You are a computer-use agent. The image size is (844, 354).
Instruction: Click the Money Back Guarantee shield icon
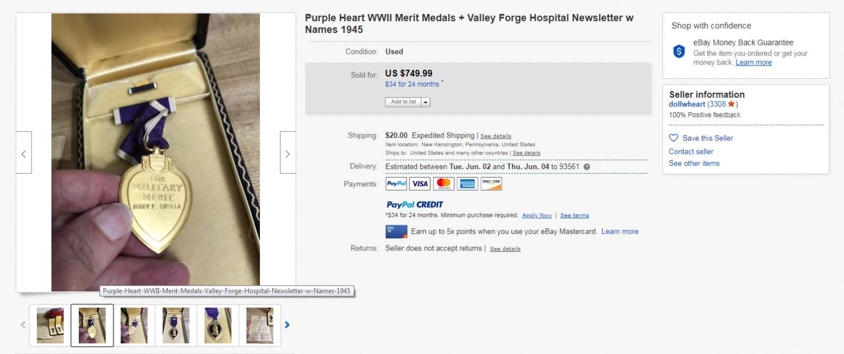coord(679,52)
